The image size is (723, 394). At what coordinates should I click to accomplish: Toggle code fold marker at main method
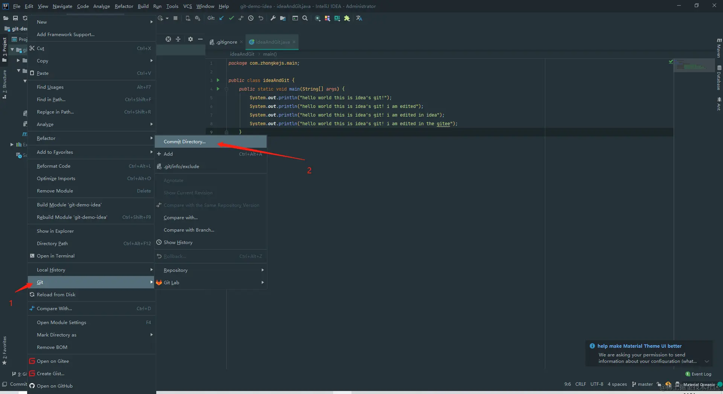(x=226, y=89)
